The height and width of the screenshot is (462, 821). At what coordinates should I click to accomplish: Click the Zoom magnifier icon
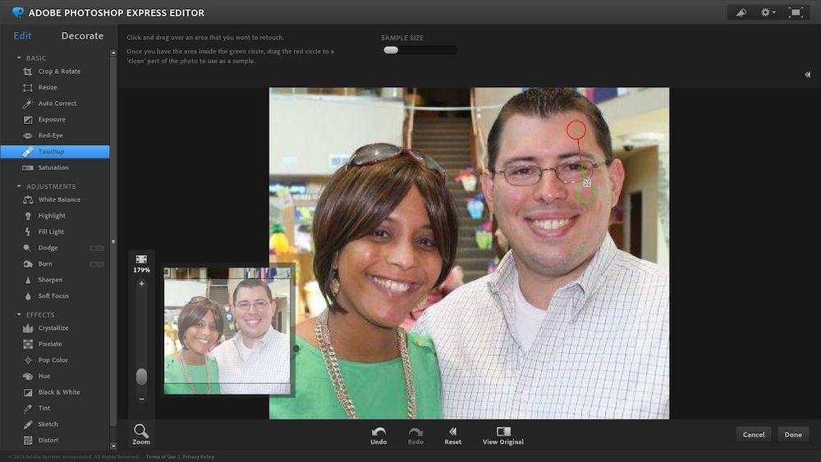tap(141, 432)
